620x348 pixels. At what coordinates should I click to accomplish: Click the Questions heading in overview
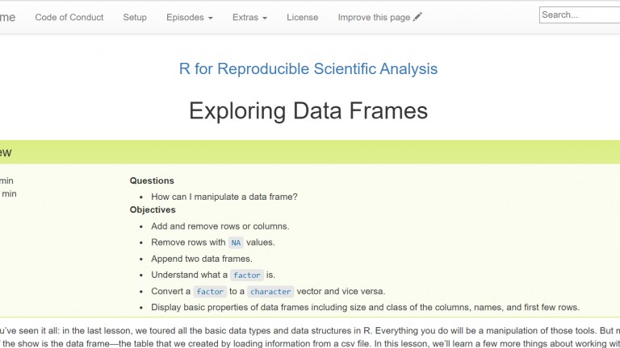pos(152,180)
